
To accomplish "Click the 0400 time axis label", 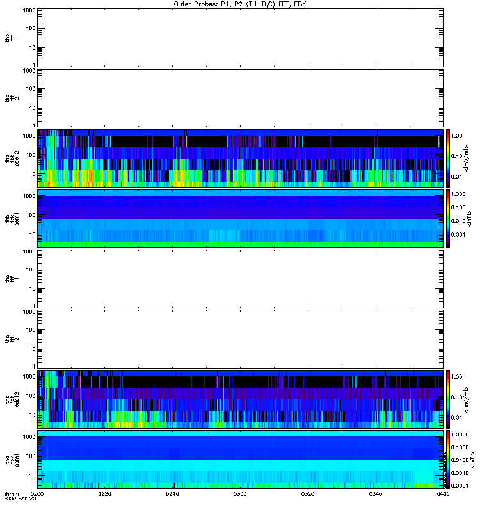I will (x=443, y=494).
